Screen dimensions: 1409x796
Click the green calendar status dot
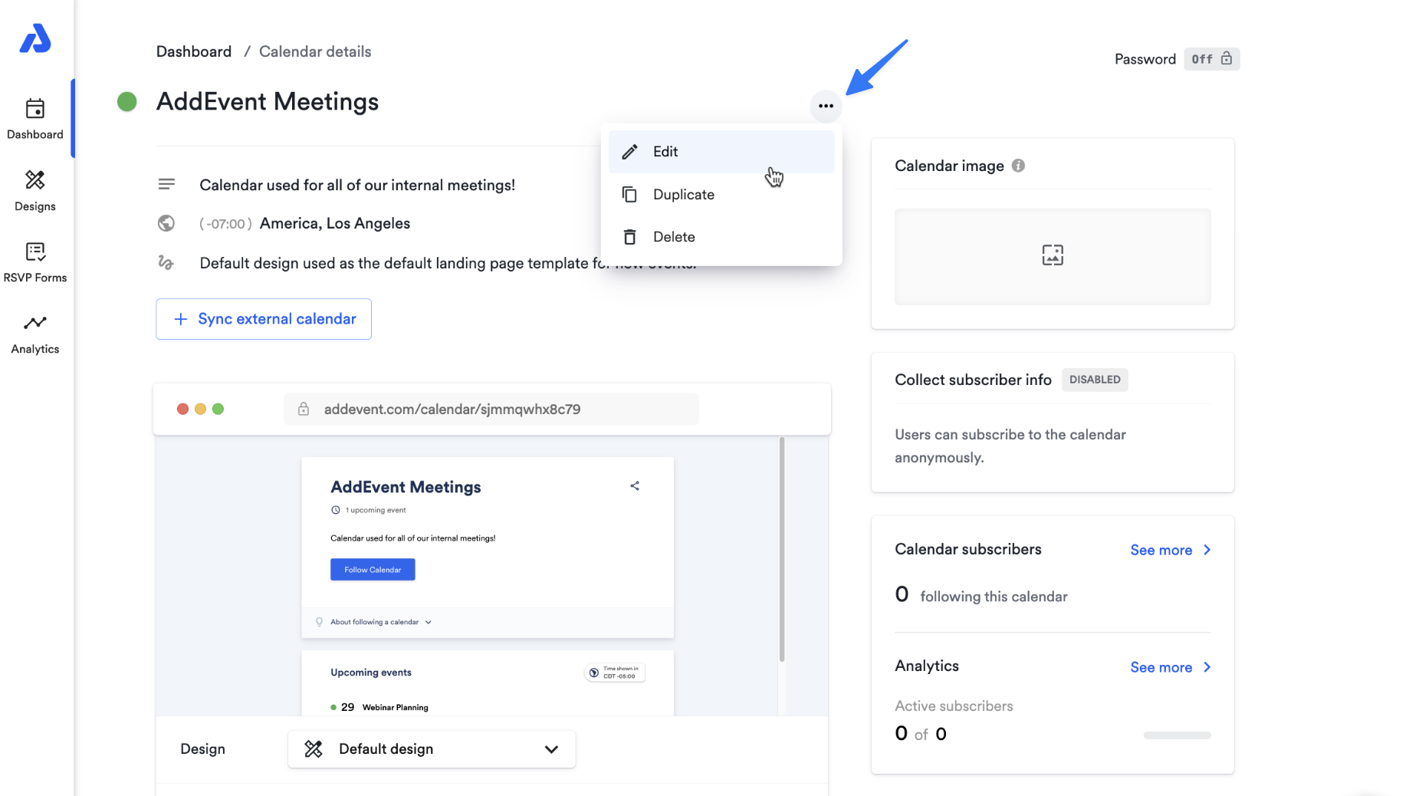(x=126, y=101)
